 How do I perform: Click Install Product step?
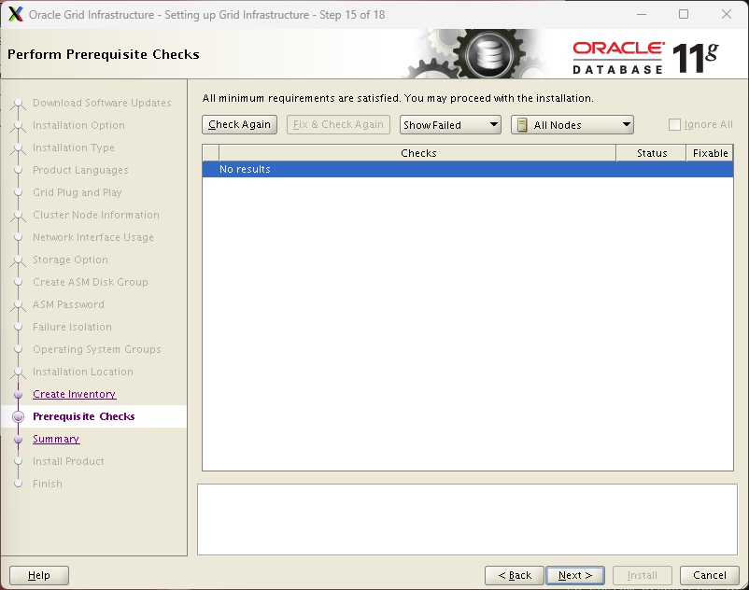click(68, 461)
